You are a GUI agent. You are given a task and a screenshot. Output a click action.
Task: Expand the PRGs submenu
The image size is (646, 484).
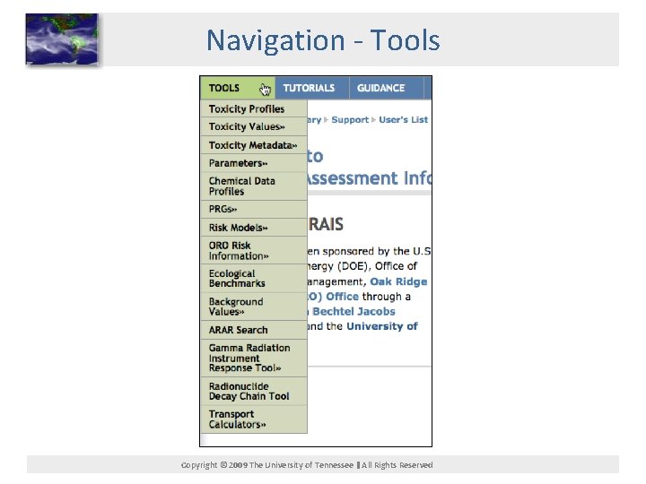pyautogui.click(x=254, y=209)
